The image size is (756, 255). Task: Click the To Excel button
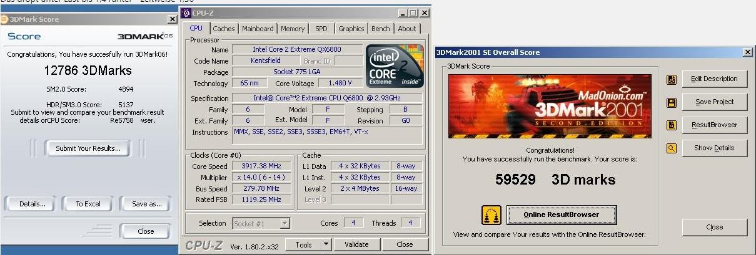click(88, 204)
